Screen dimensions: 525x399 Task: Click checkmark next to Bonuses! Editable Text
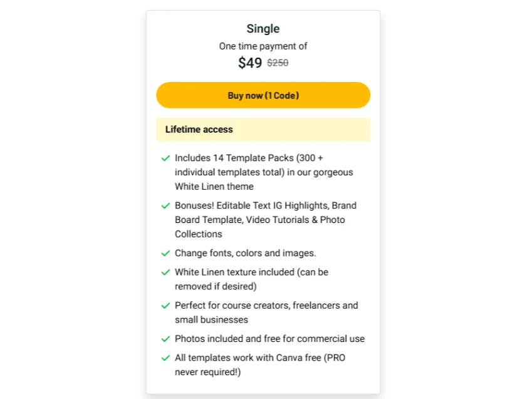click(x=166, y=205)
